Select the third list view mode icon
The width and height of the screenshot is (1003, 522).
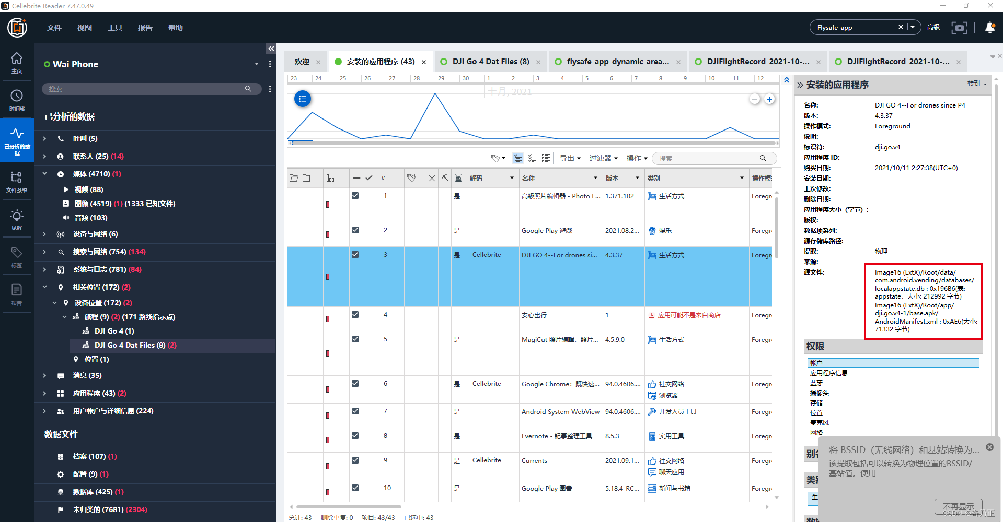coord(546,158)
